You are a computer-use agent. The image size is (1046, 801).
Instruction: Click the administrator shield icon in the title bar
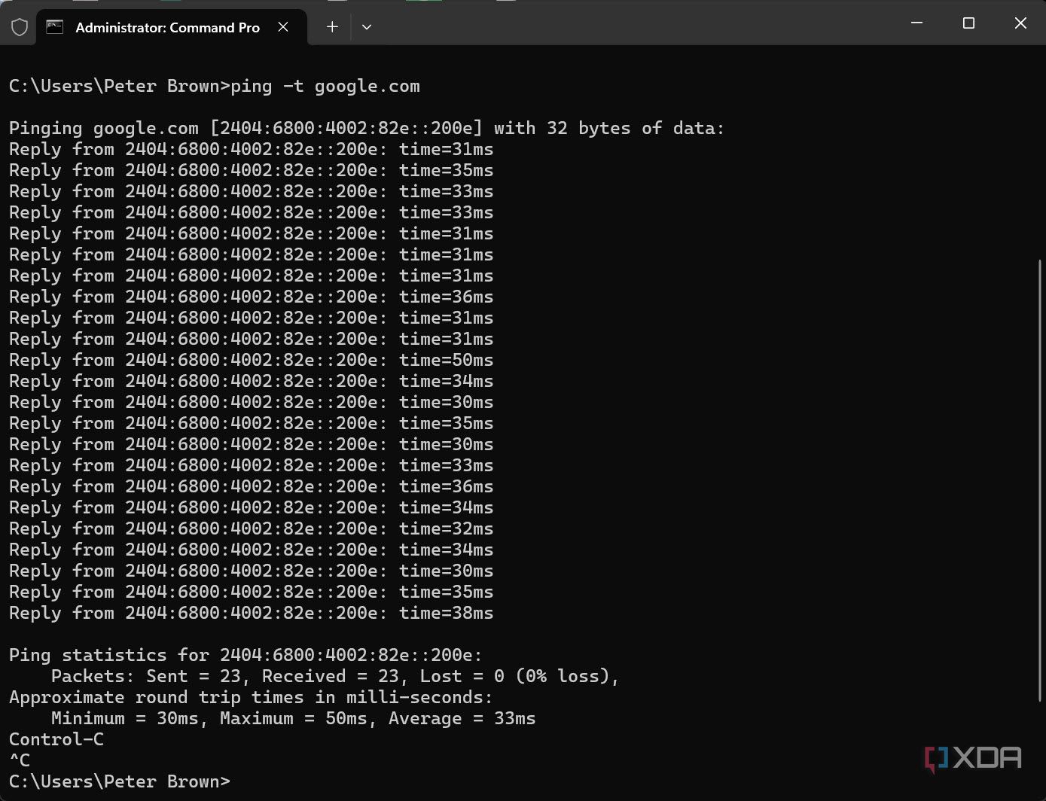[20, 28]
